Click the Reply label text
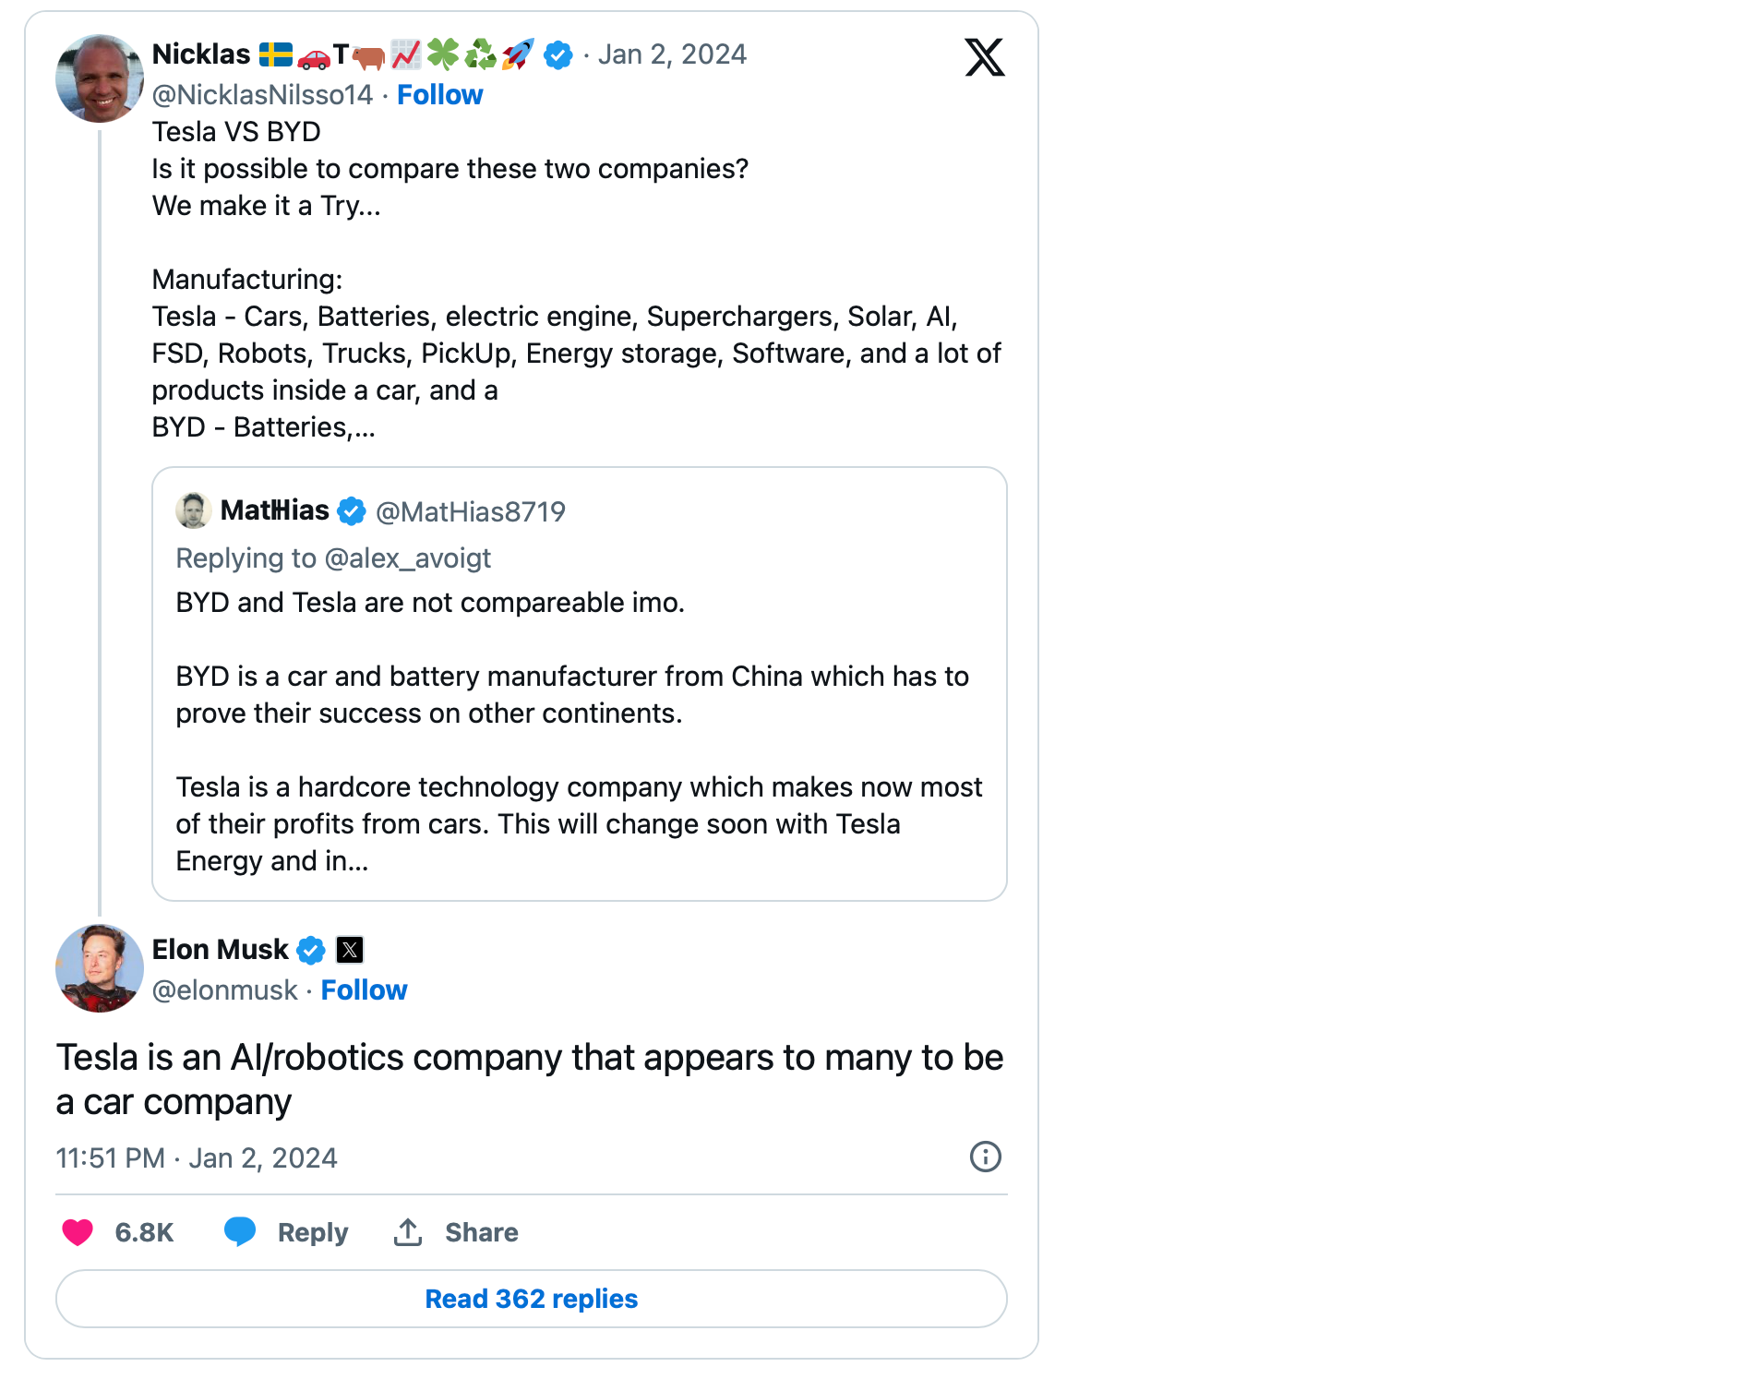Viewport: 1750px width, 1379px height. (312, 1232)
